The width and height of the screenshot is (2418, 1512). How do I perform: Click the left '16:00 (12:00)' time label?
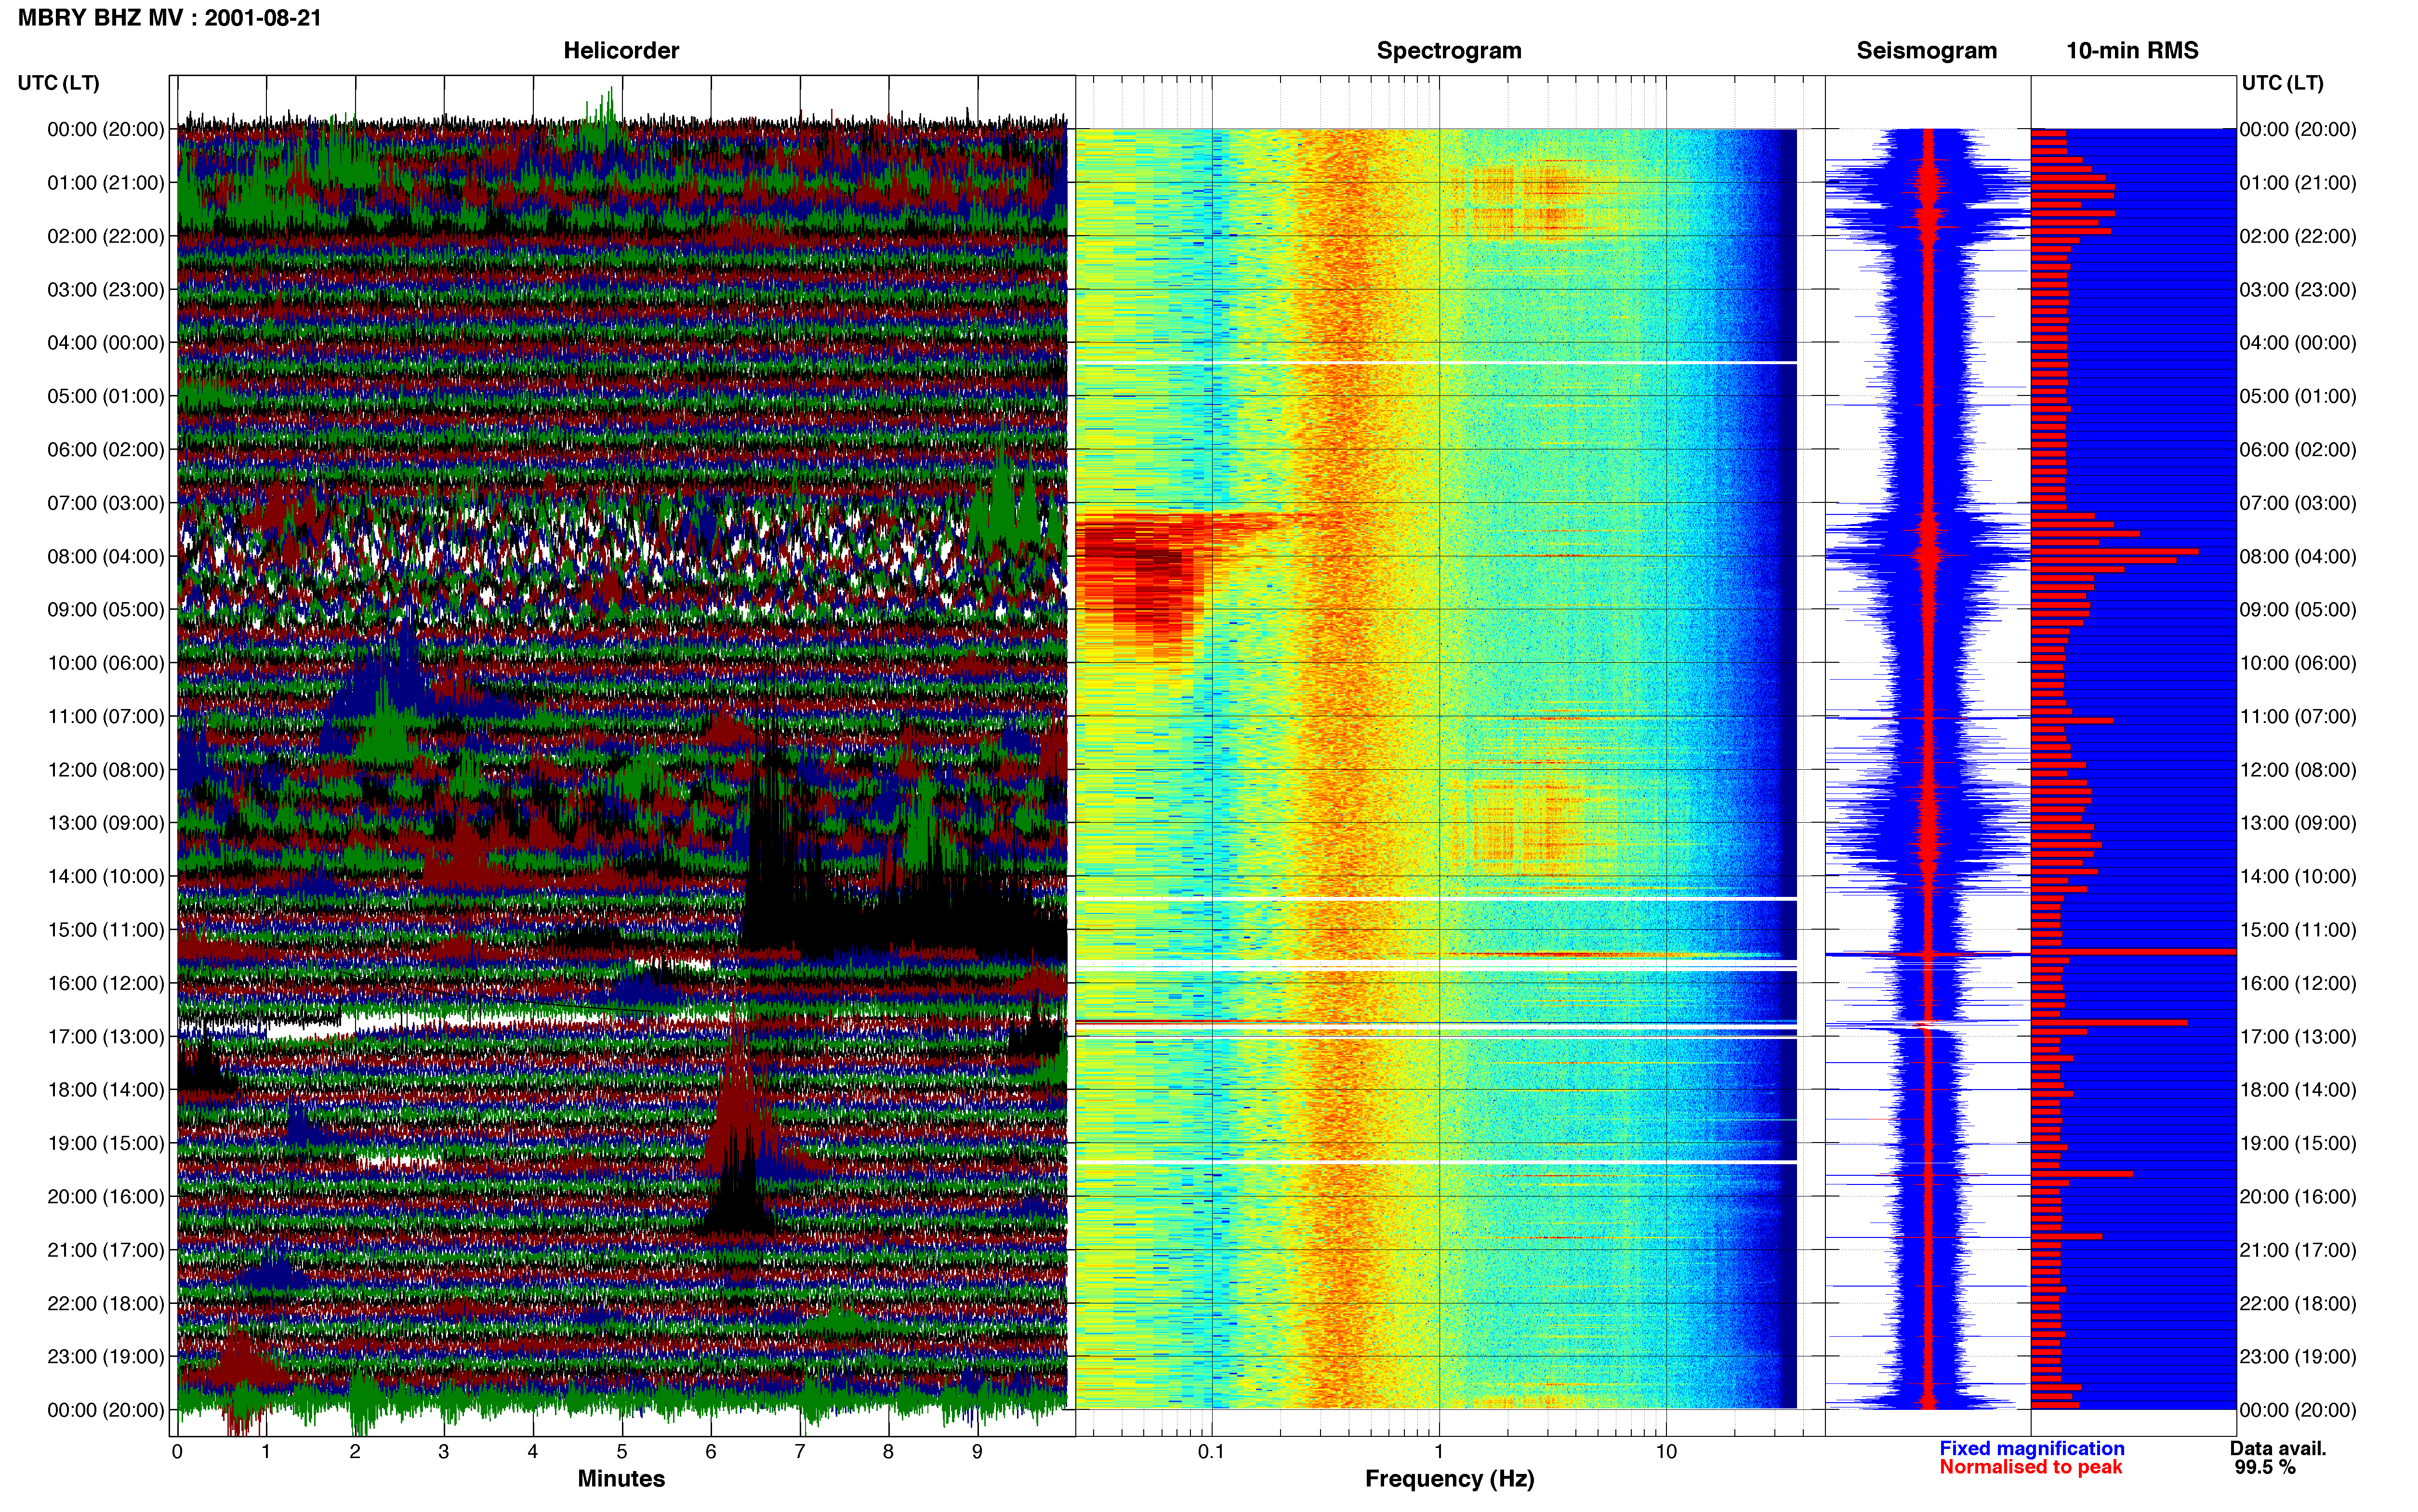click(x=106, y=983)
